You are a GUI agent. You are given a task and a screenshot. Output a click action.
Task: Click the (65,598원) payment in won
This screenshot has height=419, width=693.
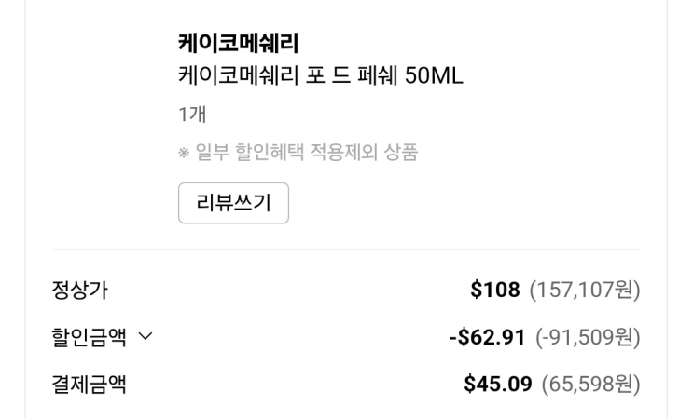(x=589, y=383)
